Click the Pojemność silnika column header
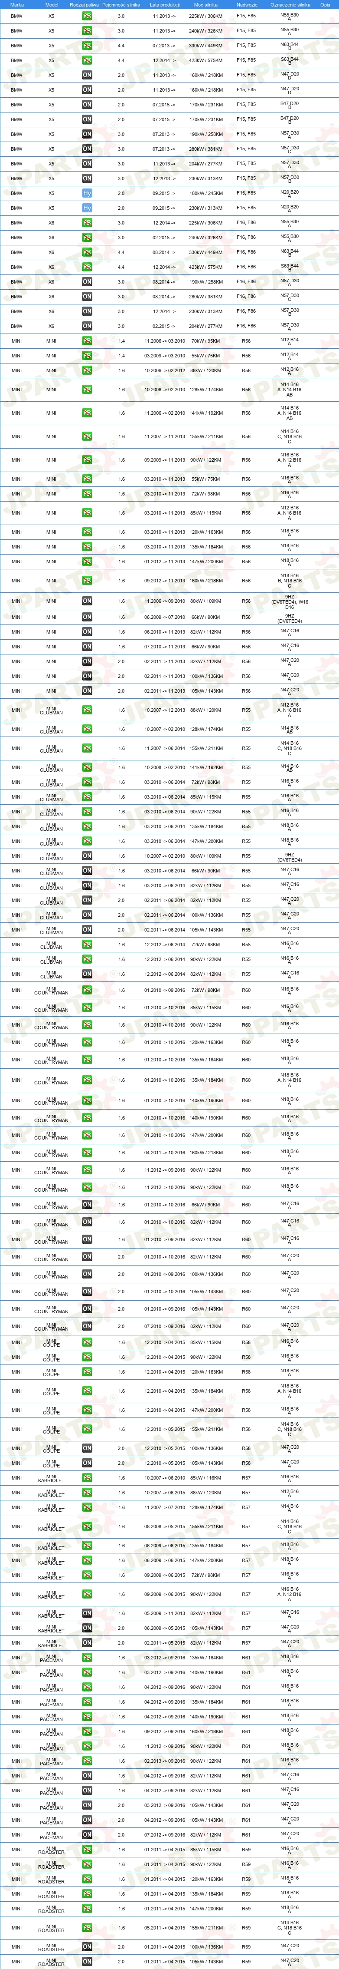339x1969 pixels. [121, 5]
